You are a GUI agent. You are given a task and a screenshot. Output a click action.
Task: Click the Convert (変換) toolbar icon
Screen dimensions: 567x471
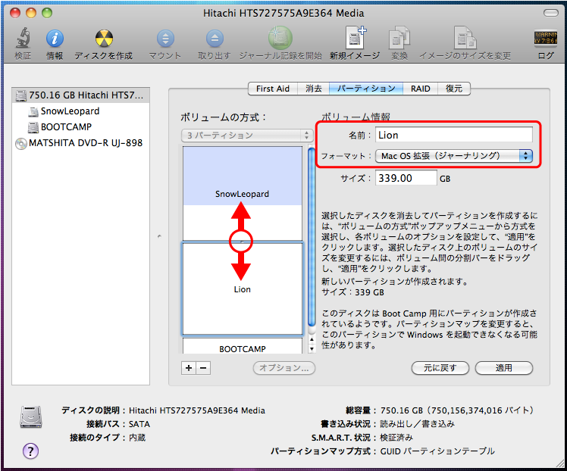coord(399,37)
